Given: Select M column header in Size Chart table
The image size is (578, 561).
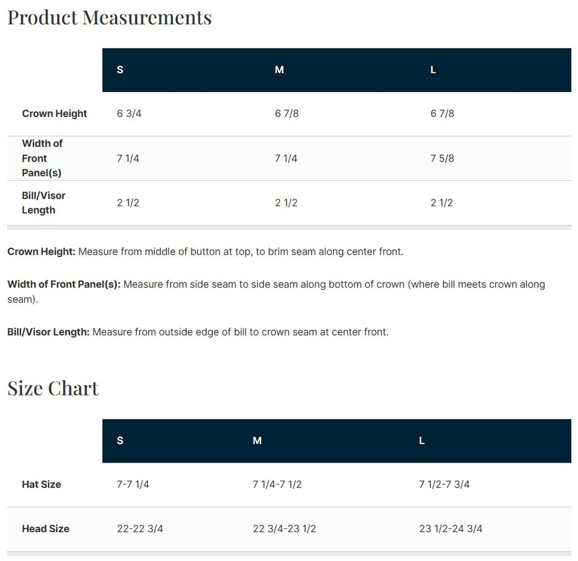Looking at the screenshot, I should (x=257, y=441).
